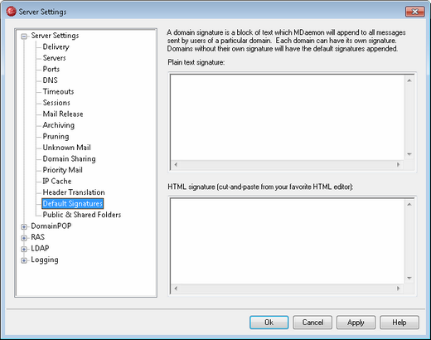
Task: Click plain text box's scroll down arrow
Action: pyautogui.click(x=409, y=154)
